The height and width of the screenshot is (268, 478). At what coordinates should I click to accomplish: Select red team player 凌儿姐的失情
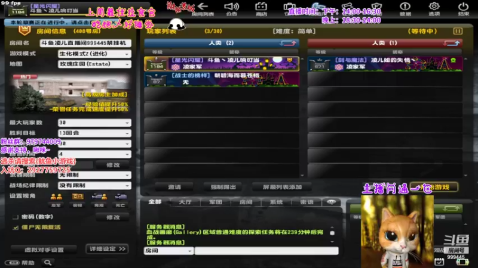(x=385, y=64)
